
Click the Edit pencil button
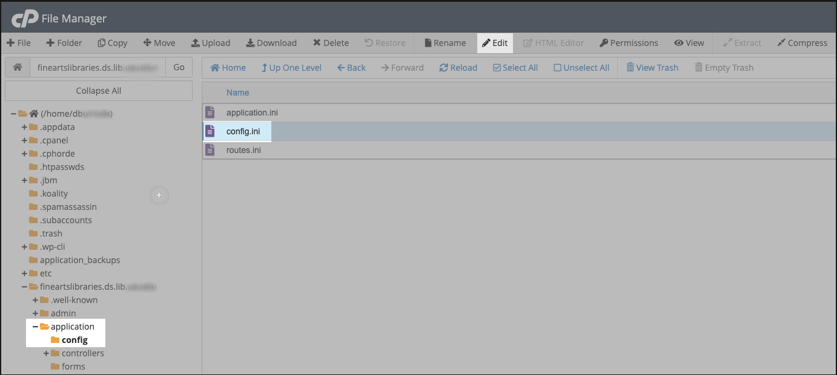pyautogui.click(x=495, y=43)
